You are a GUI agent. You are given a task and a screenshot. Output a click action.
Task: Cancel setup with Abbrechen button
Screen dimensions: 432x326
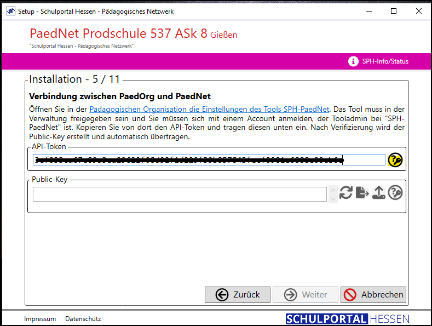click(373, 295)
